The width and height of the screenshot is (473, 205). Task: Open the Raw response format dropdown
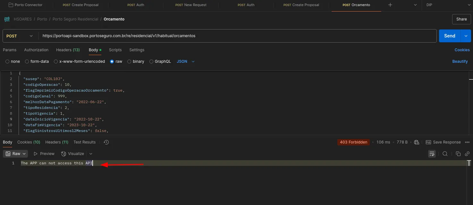coord(15,154)
